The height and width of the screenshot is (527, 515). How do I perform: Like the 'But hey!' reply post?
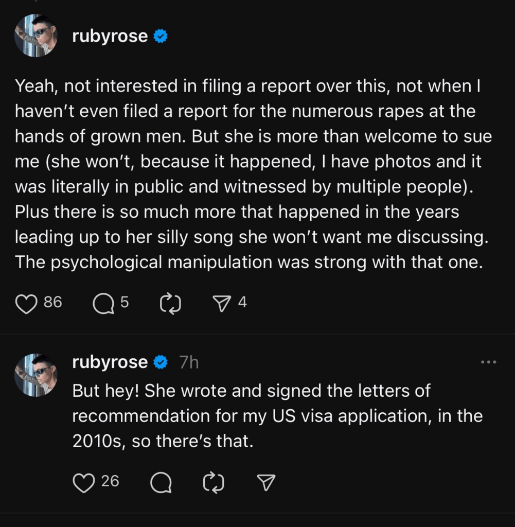pyautogui.click(x=84, y=482)
